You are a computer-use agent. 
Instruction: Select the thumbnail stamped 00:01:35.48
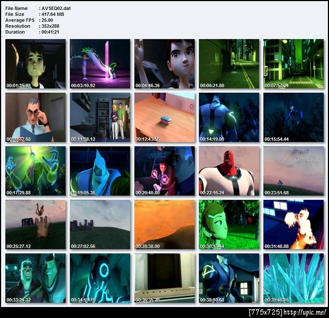pyautogui.click(x=36, y=64)
